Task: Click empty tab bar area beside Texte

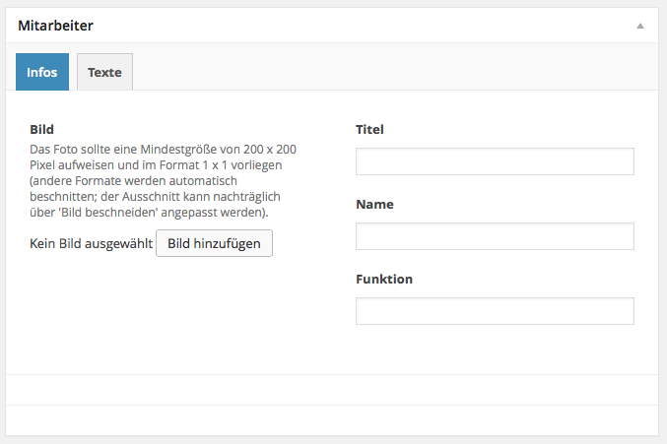Action: click(x=394, y=72)
